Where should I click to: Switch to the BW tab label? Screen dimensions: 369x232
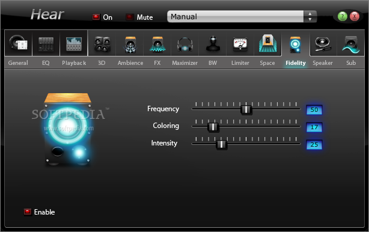coord(213,63)
